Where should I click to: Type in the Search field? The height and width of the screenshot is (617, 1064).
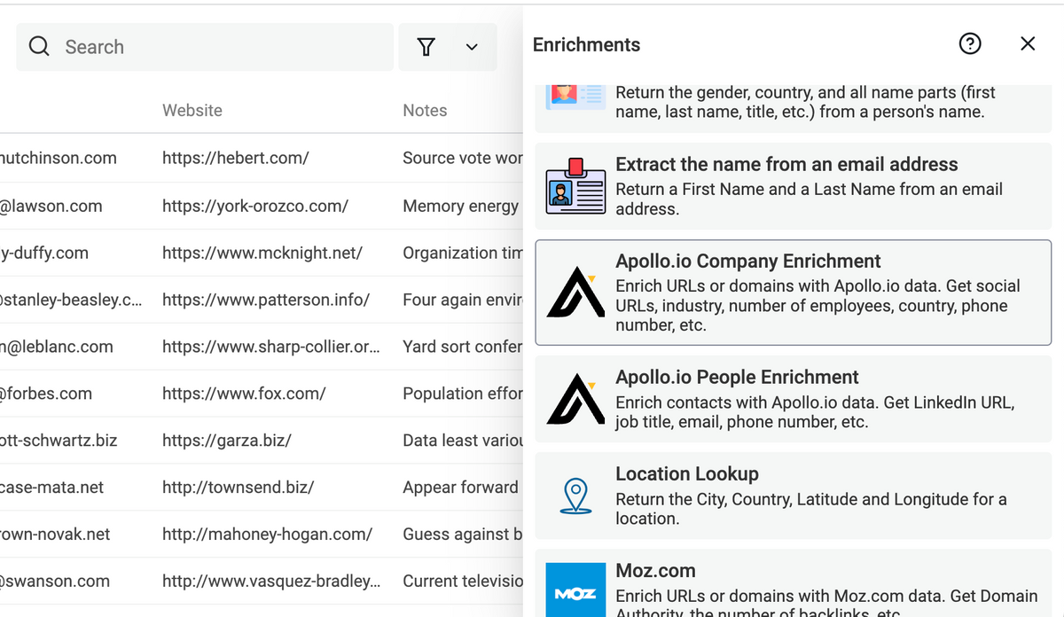click(222, 47)
